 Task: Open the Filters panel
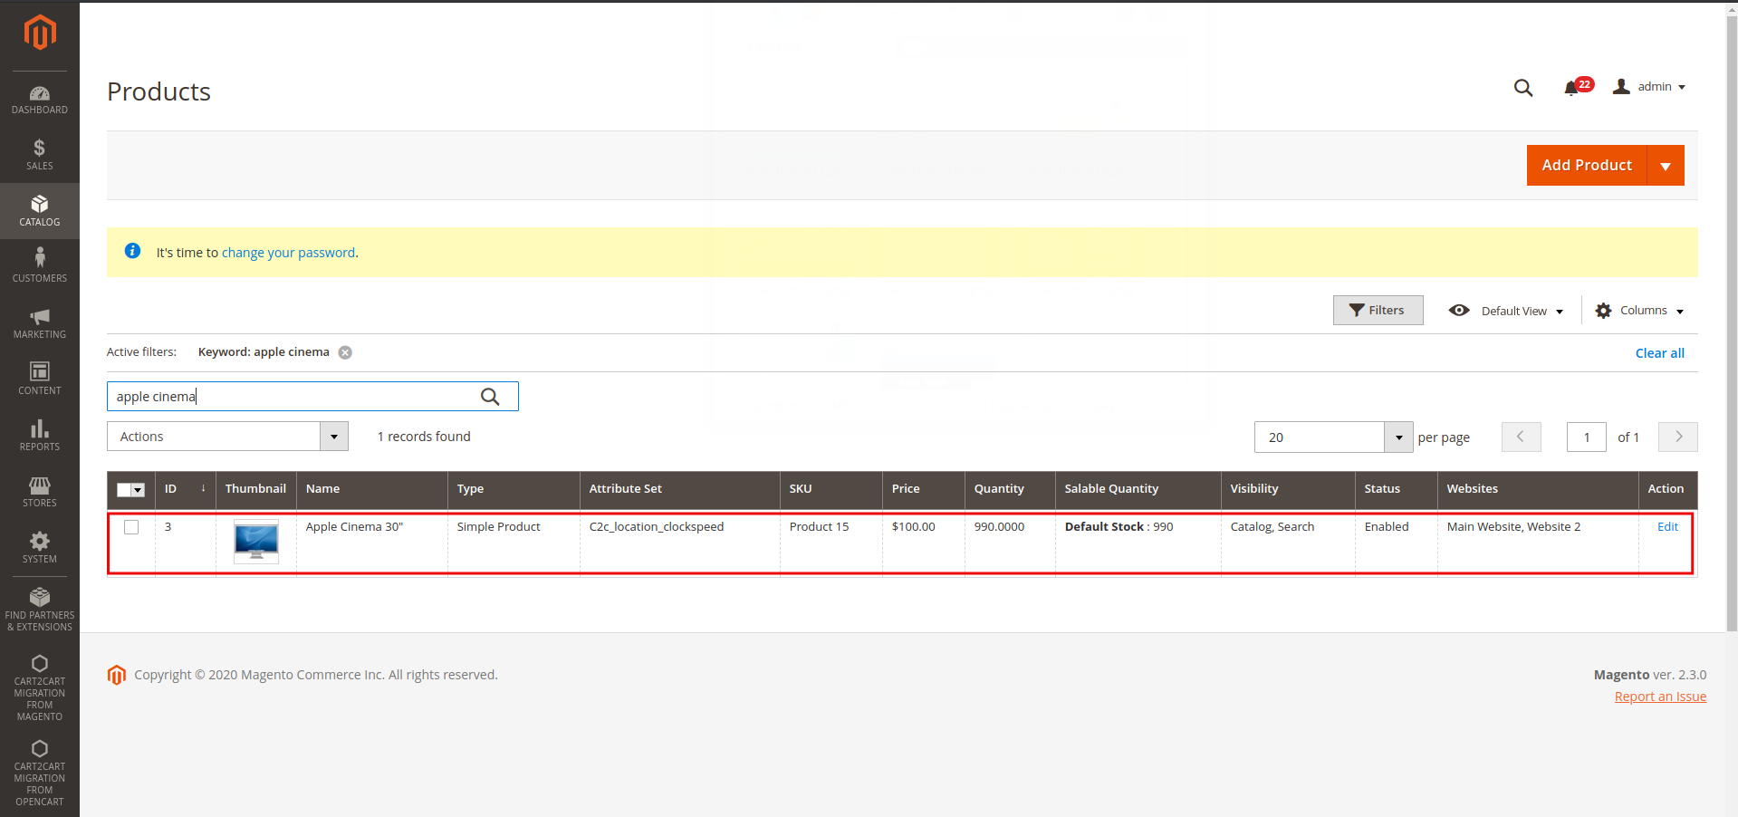click(1378, 310)
